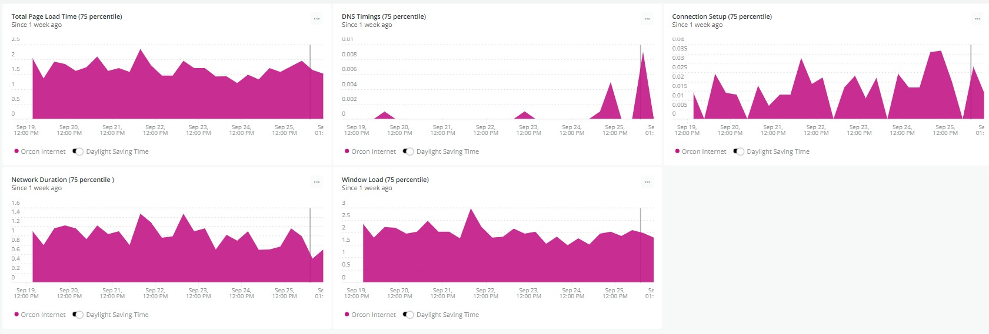Open options menu for Window Load chart

(x=647, y=183)
